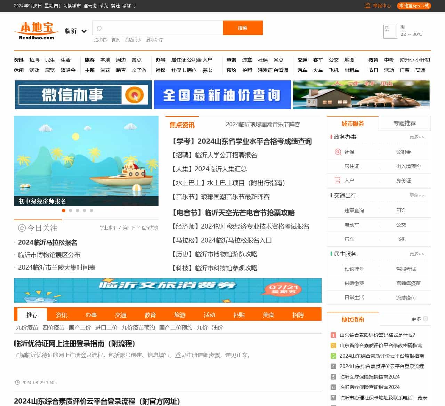Open 临沂市博物馆展区分布 link
This screenshot has width=445, height=406.
[x=49, y=255]
